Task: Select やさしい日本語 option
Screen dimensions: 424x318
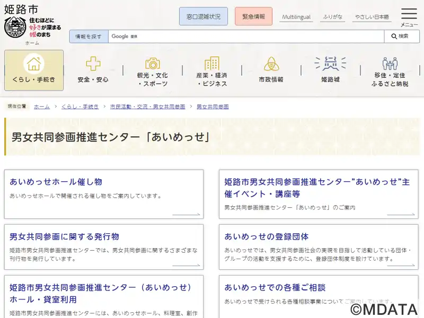Action: coord(372,17)
